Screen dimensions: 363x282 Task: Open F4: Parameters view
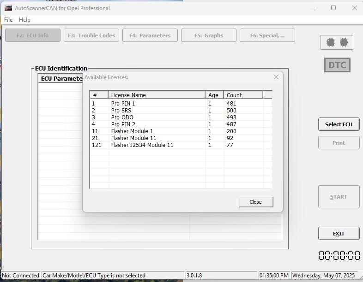tap(150, 35)
